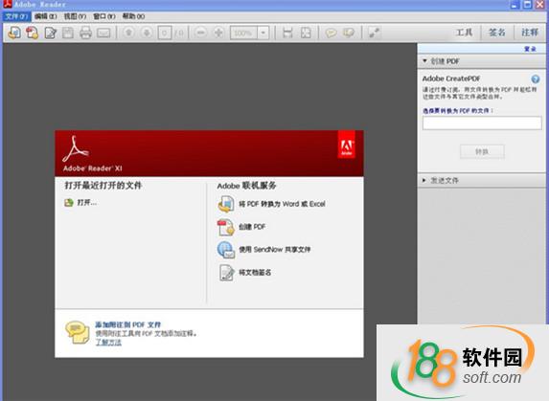The height and width of the screenshot is (401, 549).
Task: Click the page number field in toolbar
Action: click(x=165, y=33)
